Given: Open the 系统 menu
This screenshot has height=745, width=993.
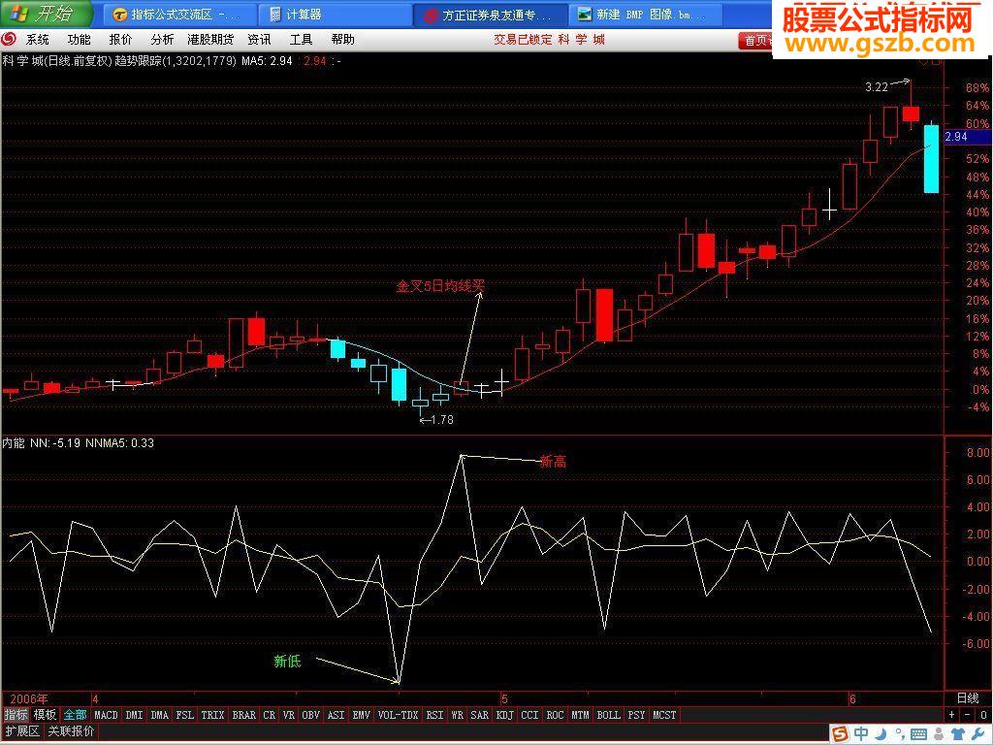Looking at the screenshot, I should tap(38, 39).
